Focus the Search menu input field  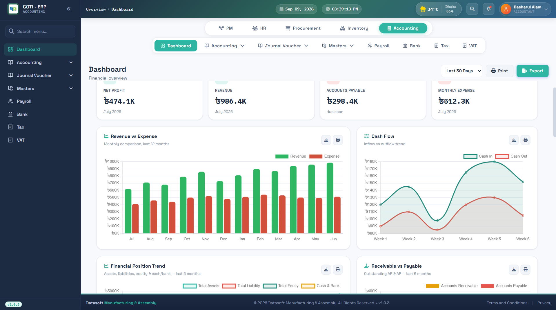click(40, 31)
